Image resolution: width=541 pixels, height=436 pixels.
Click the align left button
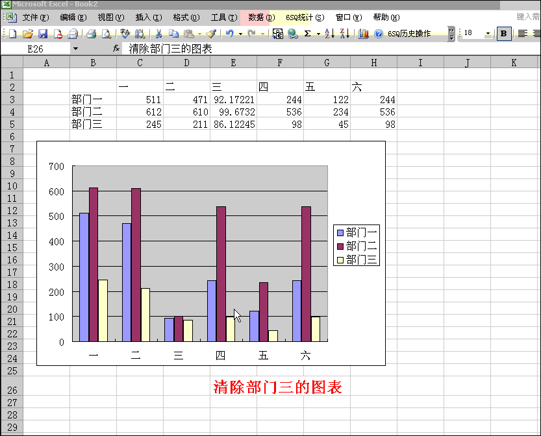(x=523, y=34)
